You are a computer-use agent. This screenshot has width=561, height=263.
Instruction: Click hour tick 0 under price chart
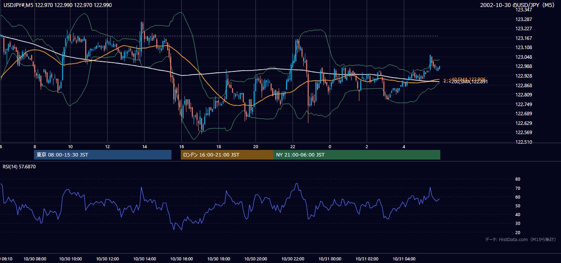(x=330, y=147)
